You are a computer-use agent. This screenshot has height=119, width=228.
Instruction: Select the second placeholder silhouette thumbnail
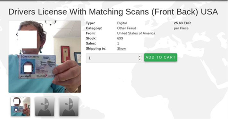pyautogui.click(x=45, y=107)
